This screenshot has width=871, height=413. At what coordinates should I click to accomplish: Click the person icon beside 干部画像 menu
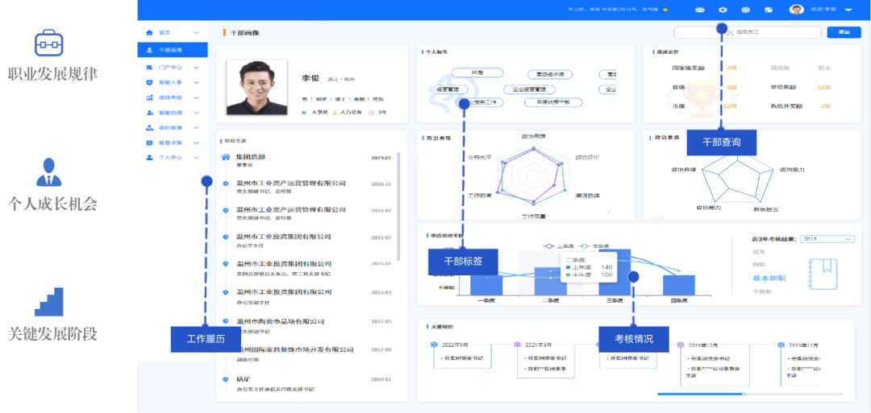(x=149, y=50)
